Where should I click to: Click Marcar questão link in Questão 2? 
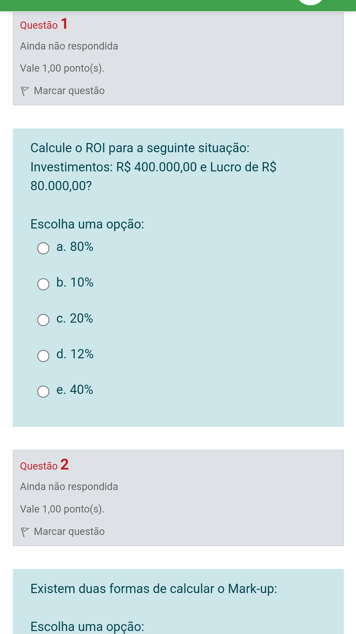(69, 532)
